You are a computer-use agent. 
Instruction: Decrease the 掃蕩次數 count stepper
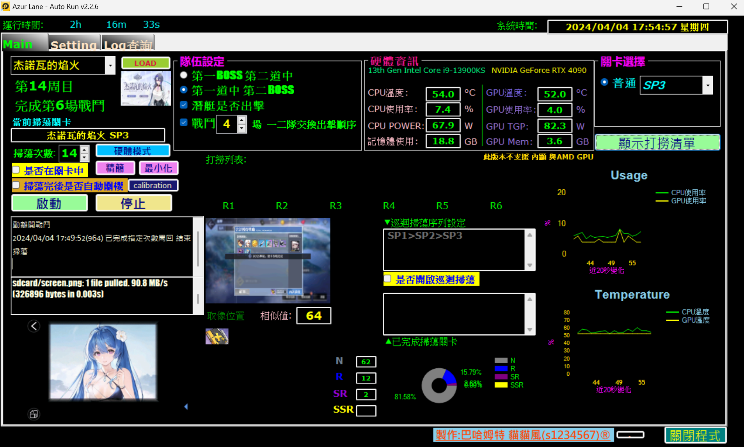pos(85,157)
